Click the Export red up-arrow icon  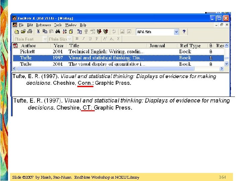click(x=105, y=32)
